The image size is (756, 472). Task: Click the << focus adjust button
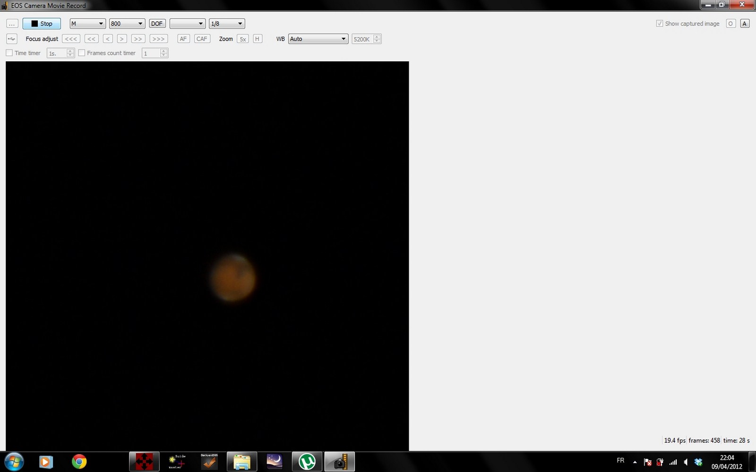pos(92,39)
